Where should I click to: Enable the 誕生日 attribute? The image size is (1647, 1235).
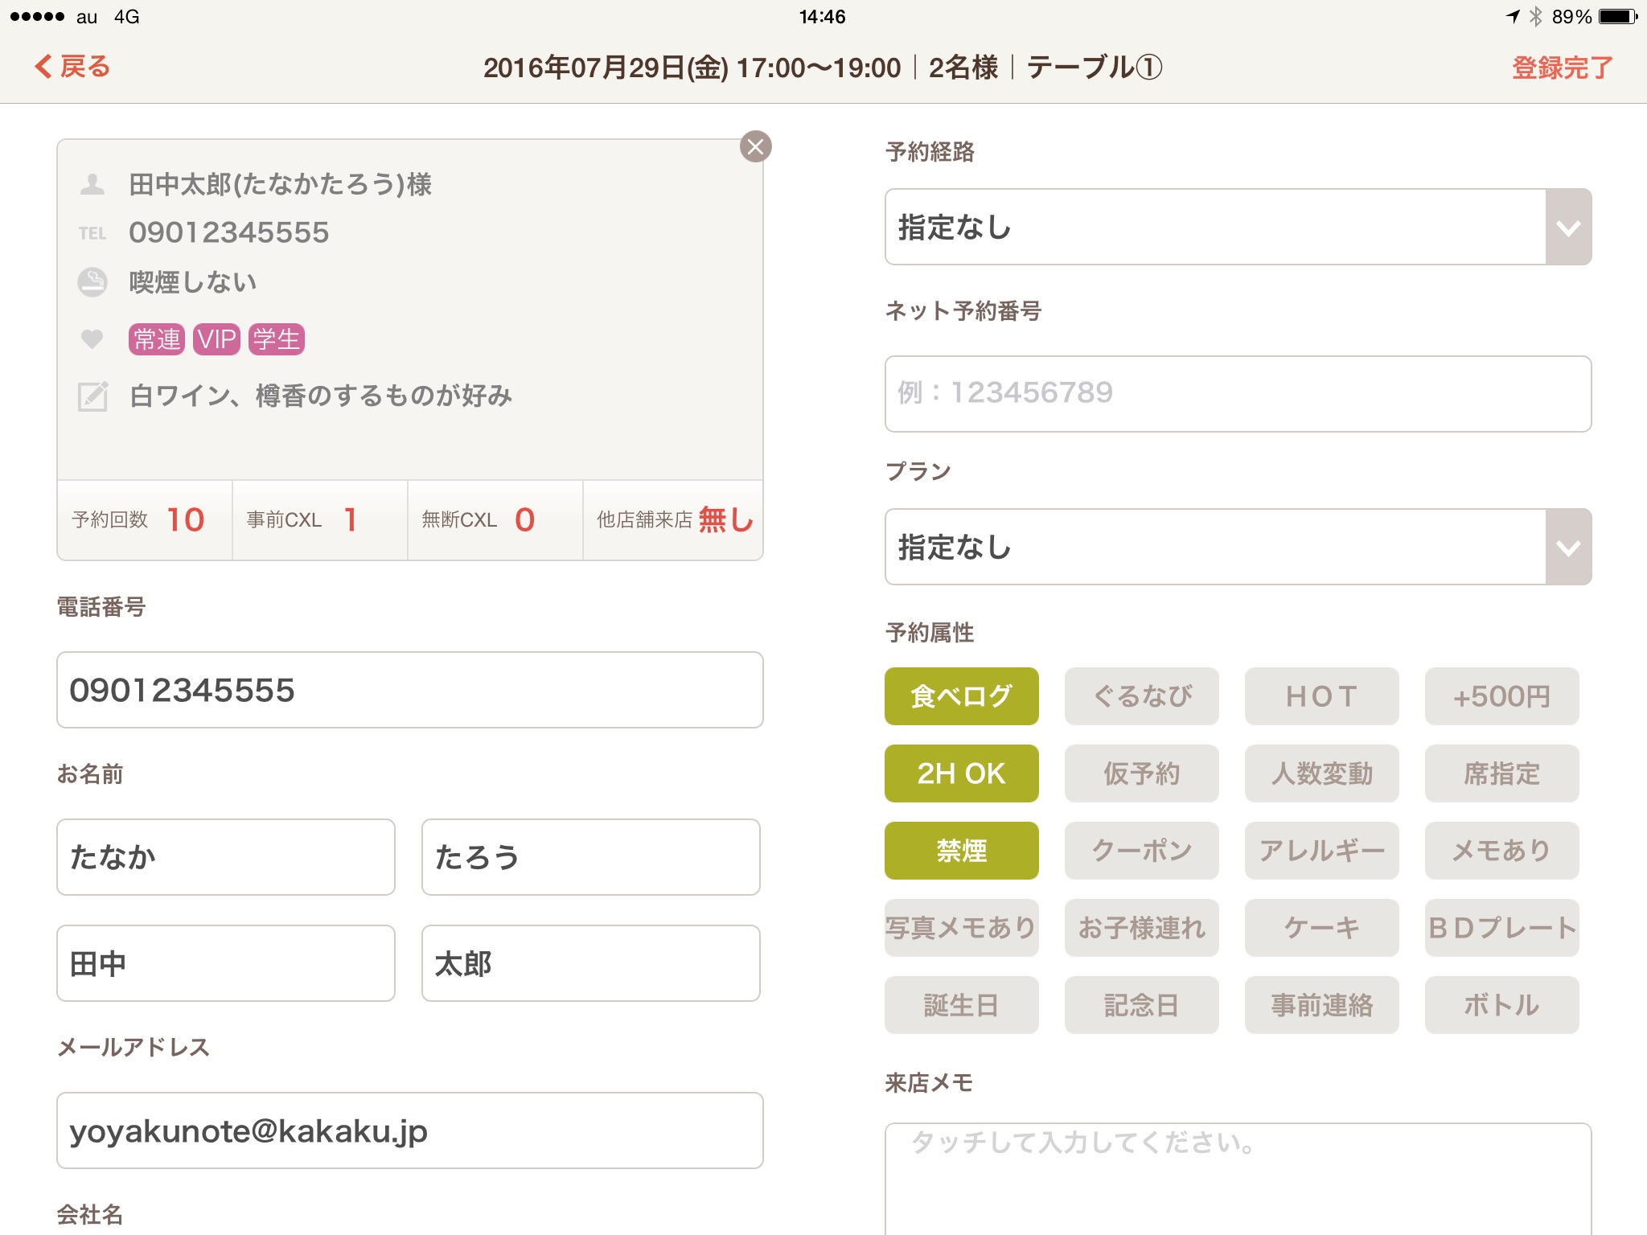pos(962,1005)
